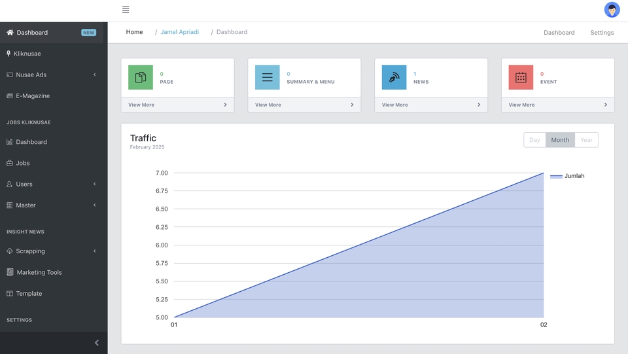Toggle the Jumlah legend series

tap(567, 176)
